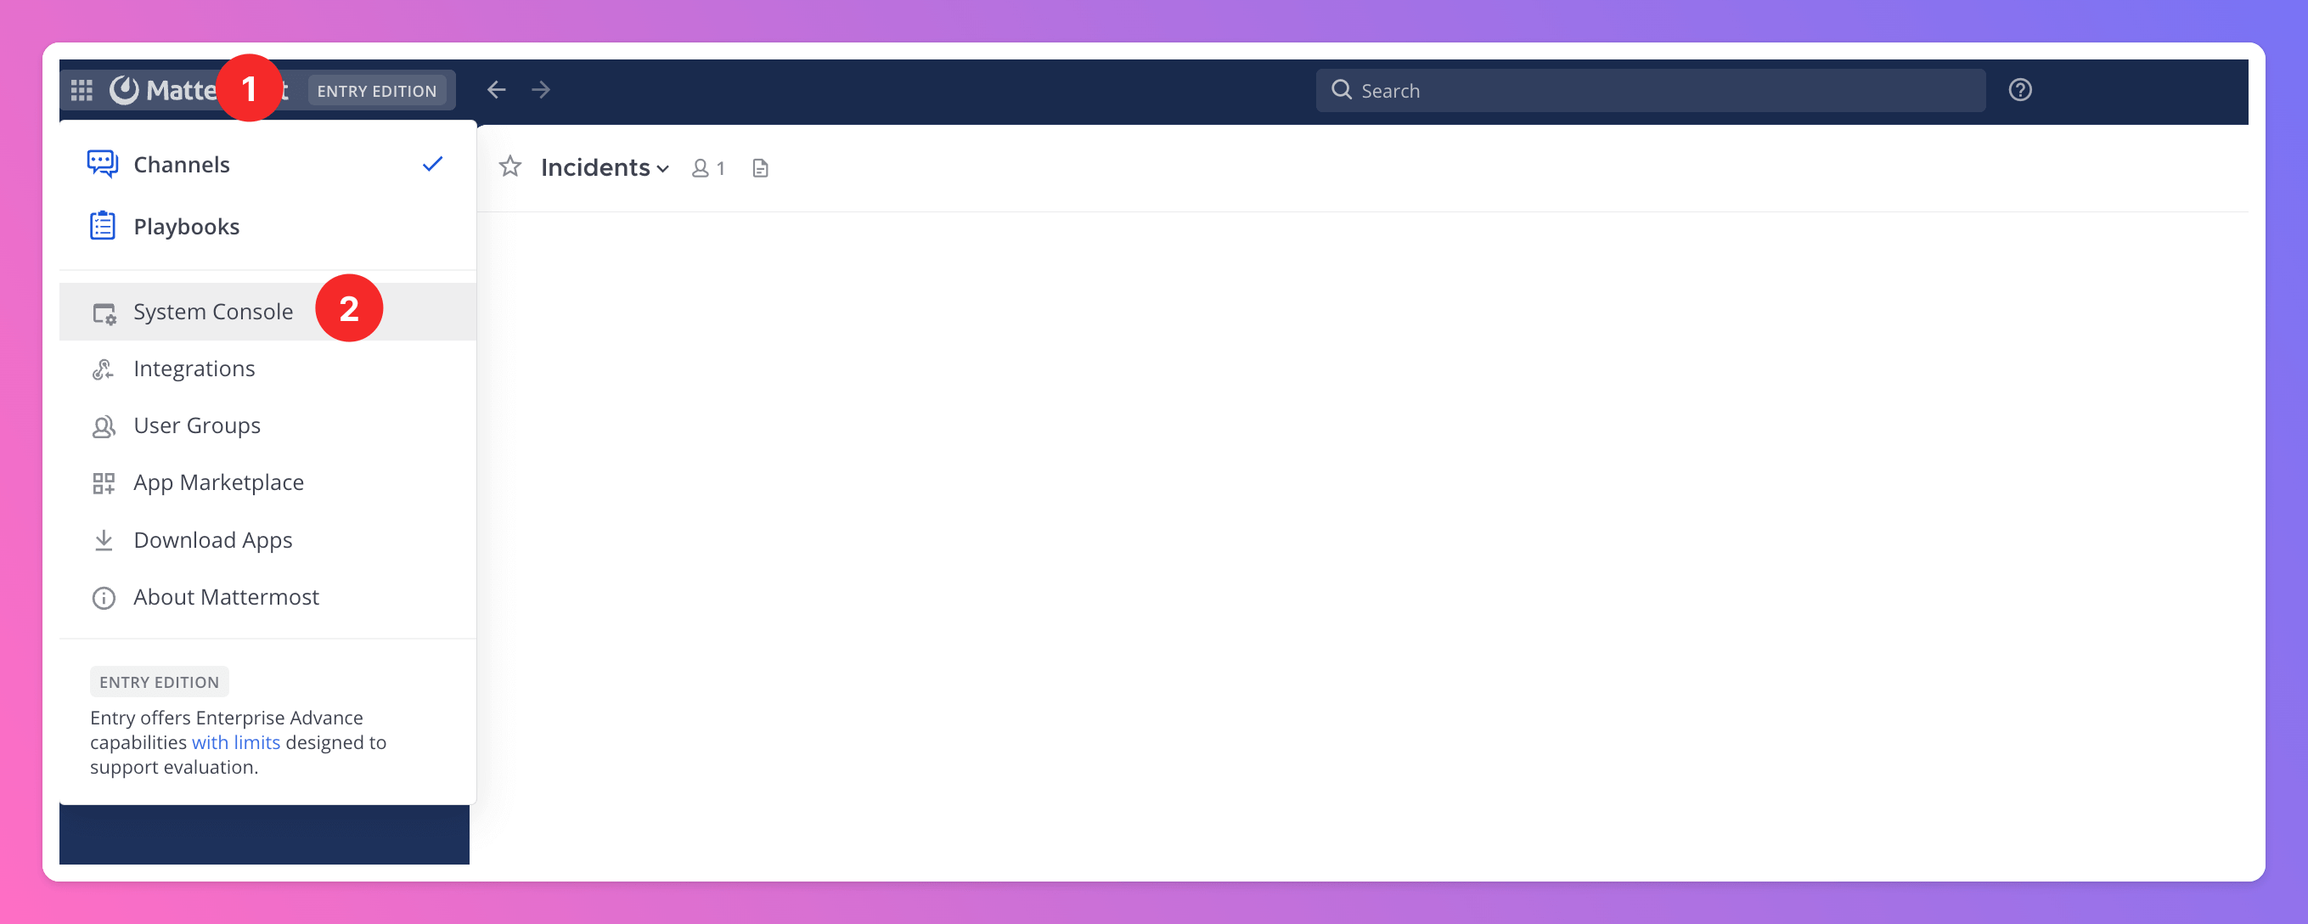
Task: Open About Mattermost
Action: tap(226, 598)
